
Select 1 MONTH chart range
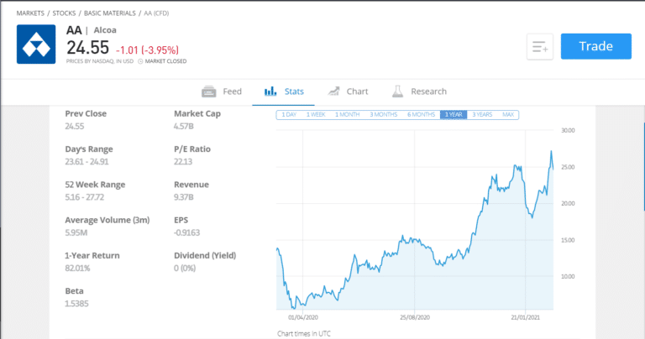[347, 115]
